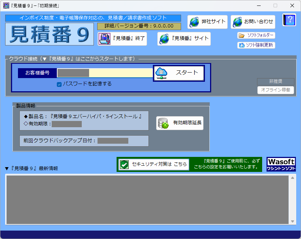Click the database icon on 有効期限延長
The height and width of the screenshot is (239, 301).
tap(163, 123)
